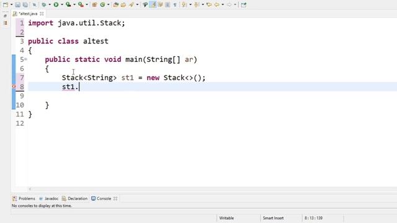Click 'new' keyword on line 7
This screenshot has width=397, height=223.
click(153, 77)
